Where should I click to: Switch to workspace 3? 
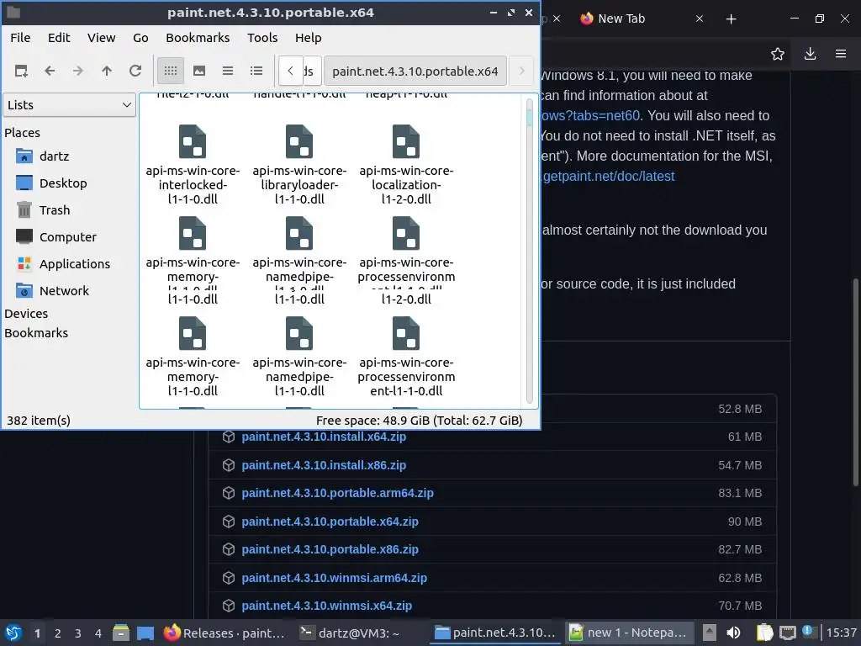pos(78,633)
